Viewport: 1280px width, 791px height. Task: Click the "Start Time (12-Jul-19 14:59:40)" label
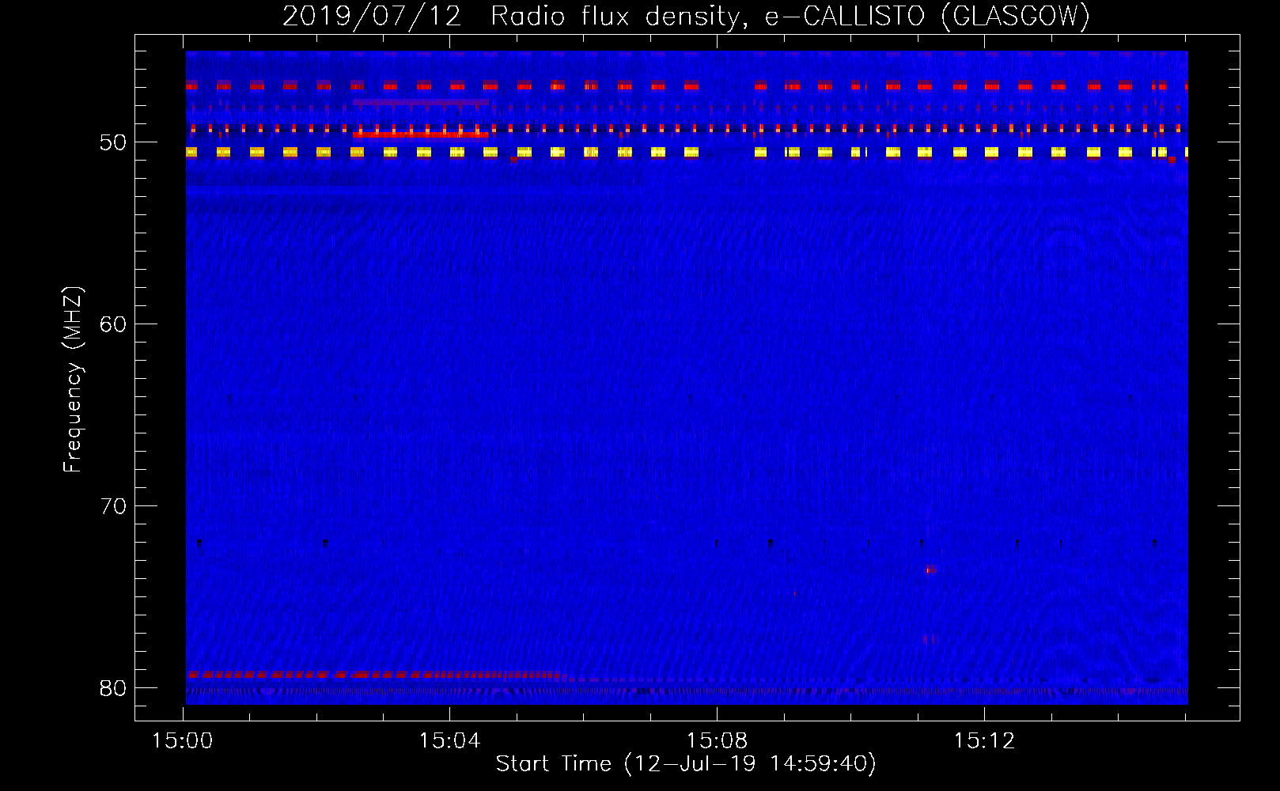(x=686, y=764)
